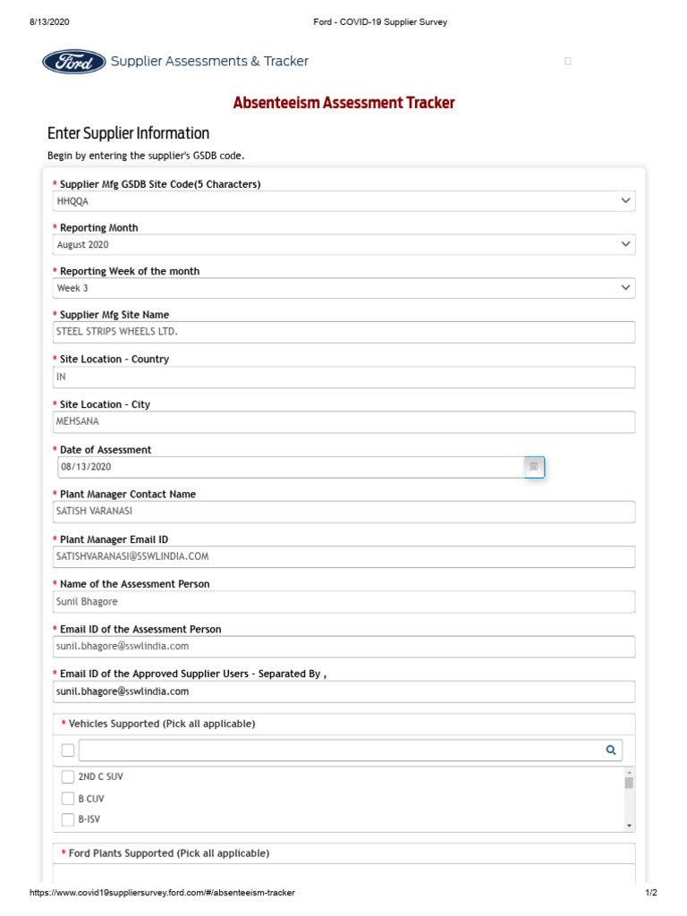Click the small icon in the top-right header

tap(568, 62)
